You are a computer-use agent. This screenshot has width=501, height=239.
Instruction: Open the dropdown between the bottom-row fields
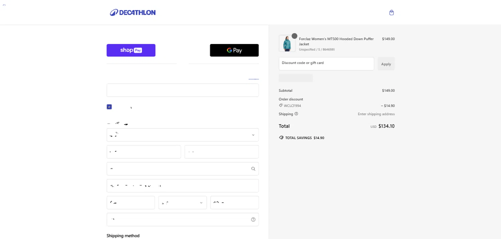click(x=182, y=203)
